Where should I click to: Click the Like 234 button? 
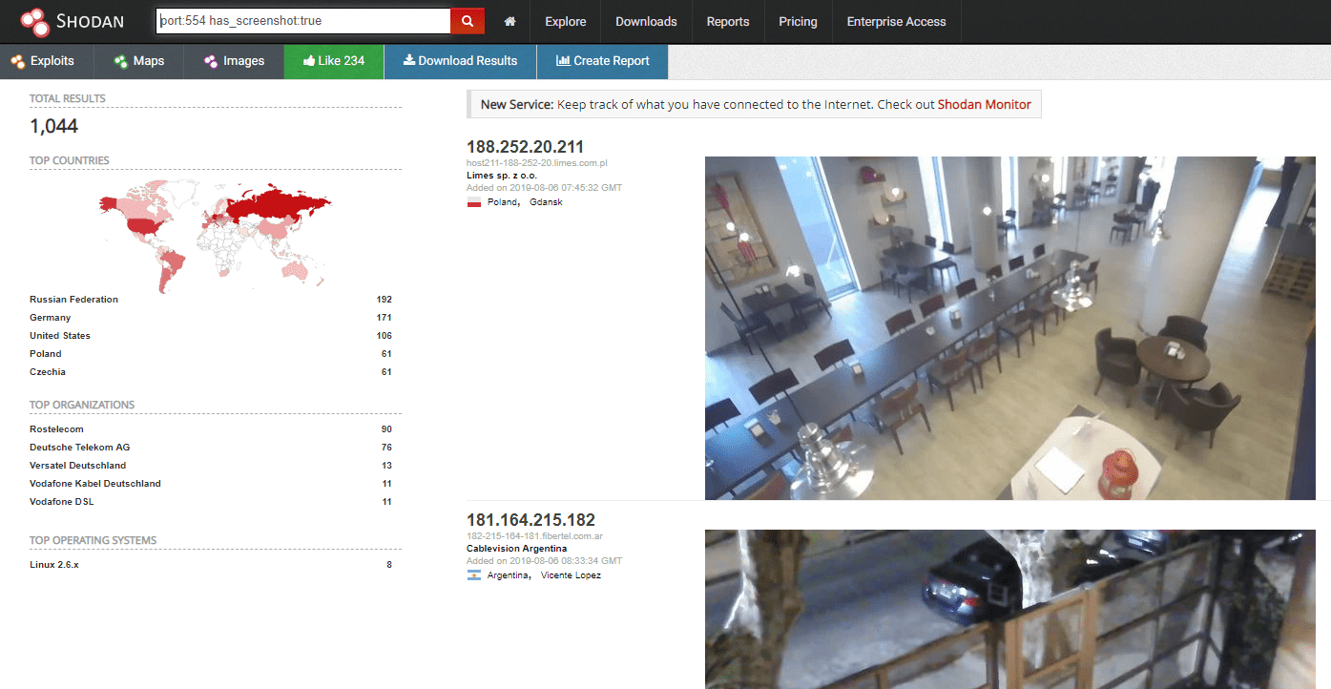[334, 61]
